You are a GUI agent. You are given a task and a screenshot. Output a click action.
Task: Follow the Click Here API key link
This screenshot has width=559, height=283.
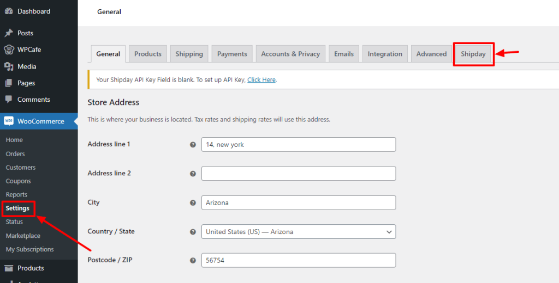[261, 79]
